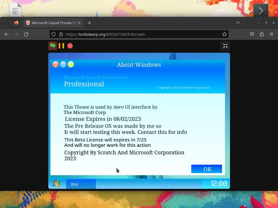
Task: Select the Run taskbar item
Action: point(81,184)
